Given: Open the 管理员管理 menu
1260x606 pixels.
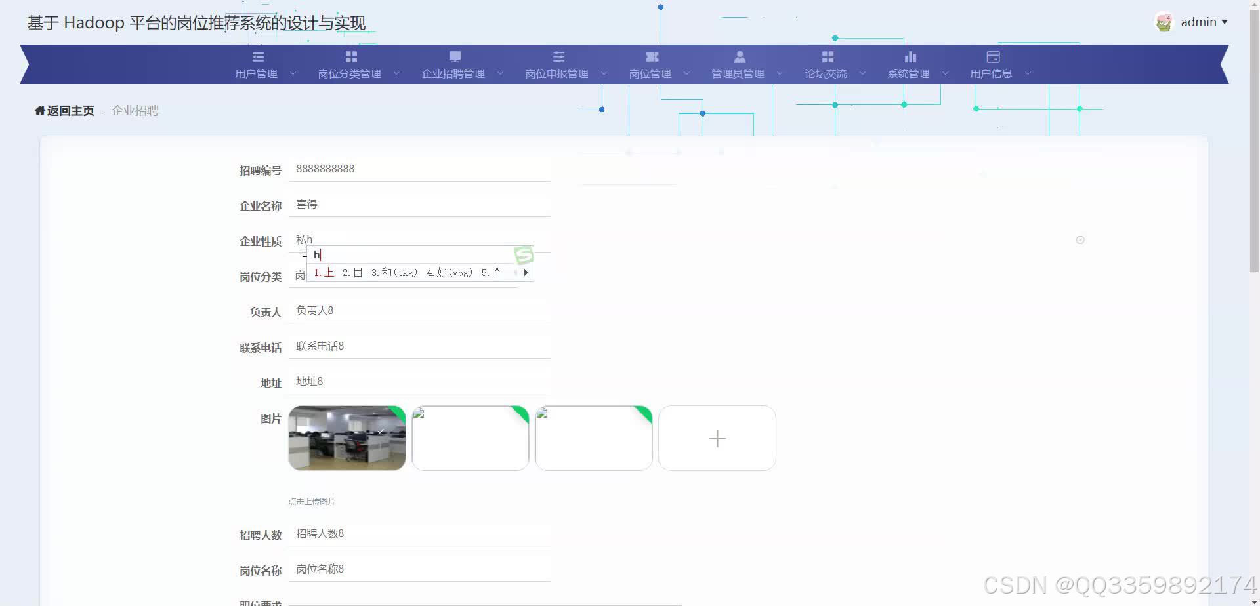Looking at the screenshot, I should tap(738, 74).
